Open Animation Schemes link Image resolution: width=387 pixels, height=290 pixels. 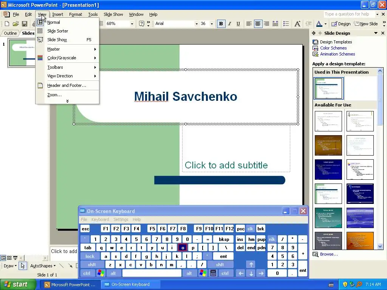(337, 54)
